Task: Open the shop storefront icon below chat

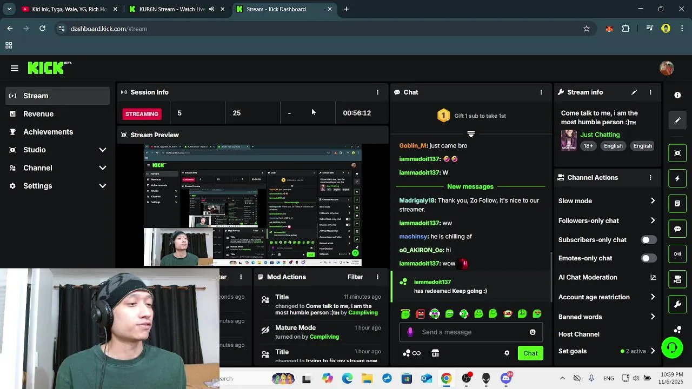Action: (x=435, y=353)
